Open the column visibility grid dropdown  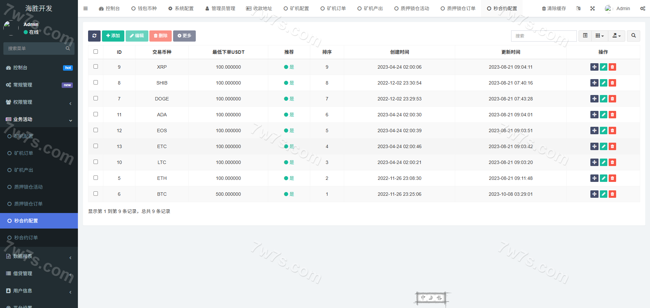click(x=600, y=36)
